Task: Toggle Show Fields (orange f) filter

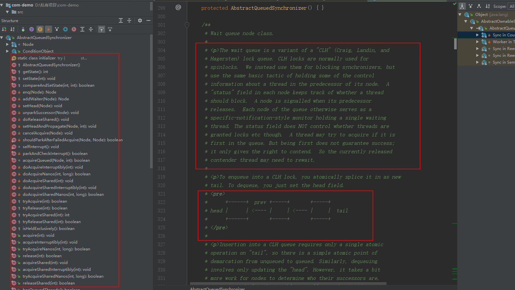Action: [x=40, y=29]
